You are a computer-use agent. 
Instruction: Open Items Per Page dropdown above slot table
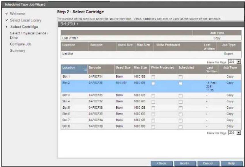[x=235, y=62]
